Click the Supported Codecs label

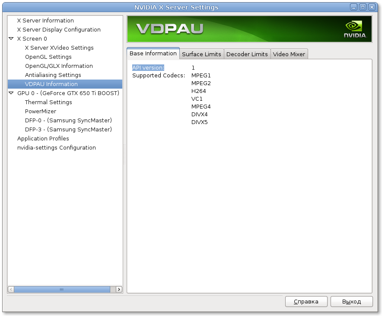[x=159, y=75]
